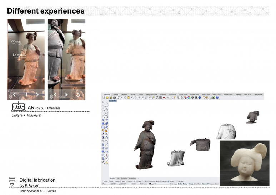Open the Parallel viewport title dropdown arrow
The height and width of the screenshot is (195, 276).
coord(116,101)
